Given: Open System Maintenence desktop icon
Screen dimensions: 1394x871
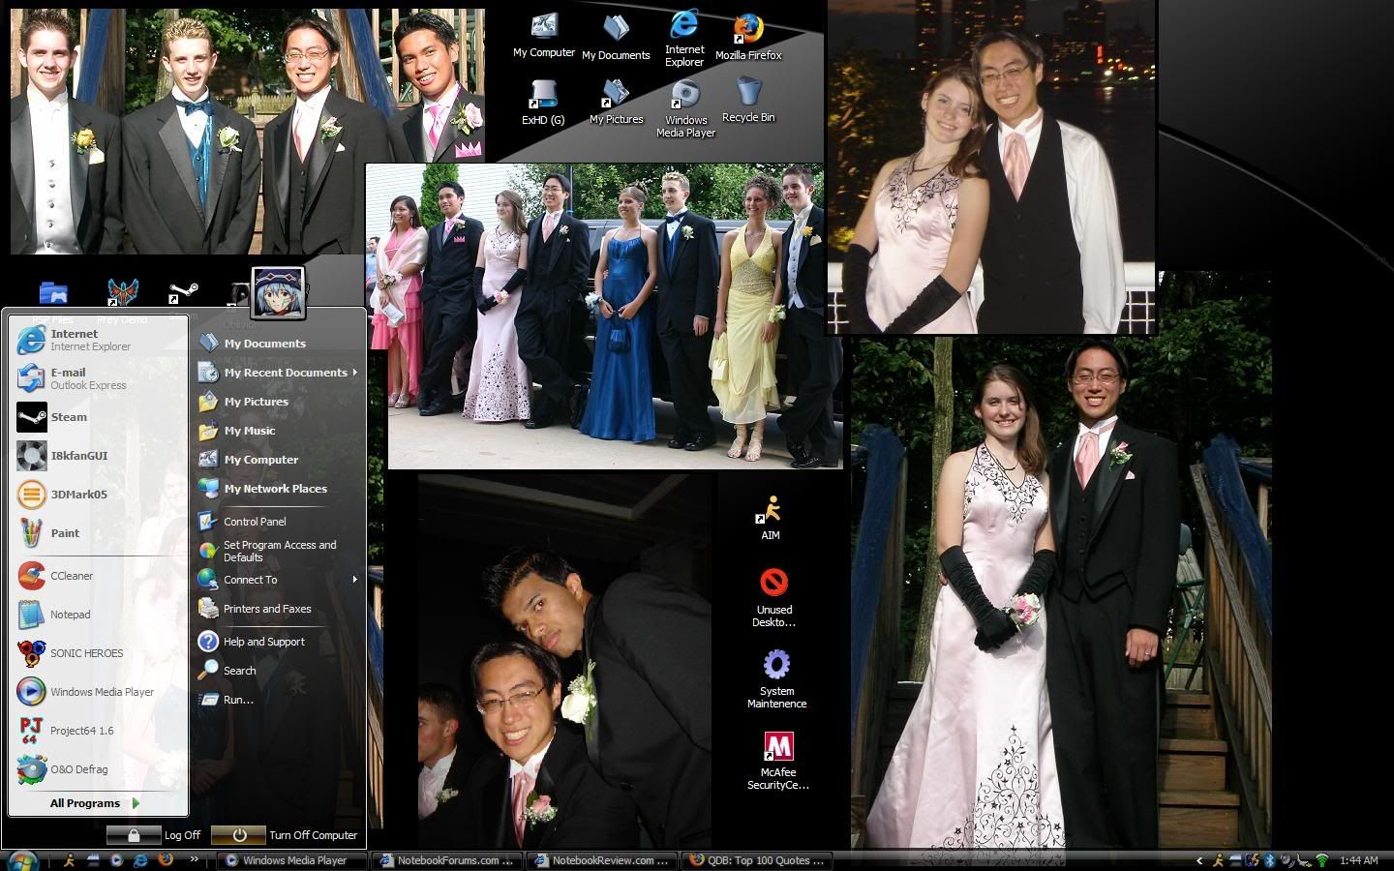Looking at the screenshot, I should (776, 679).
